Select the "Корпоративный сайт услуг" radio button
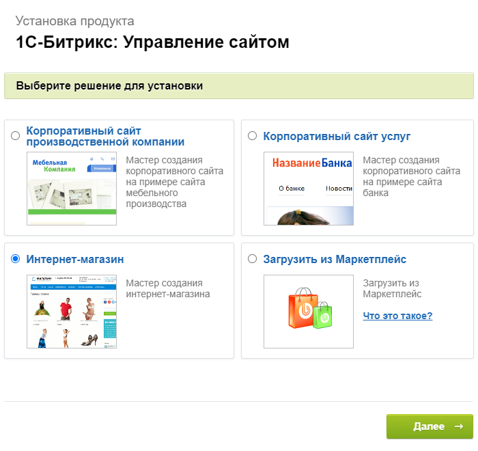 [x=252, y=136]
